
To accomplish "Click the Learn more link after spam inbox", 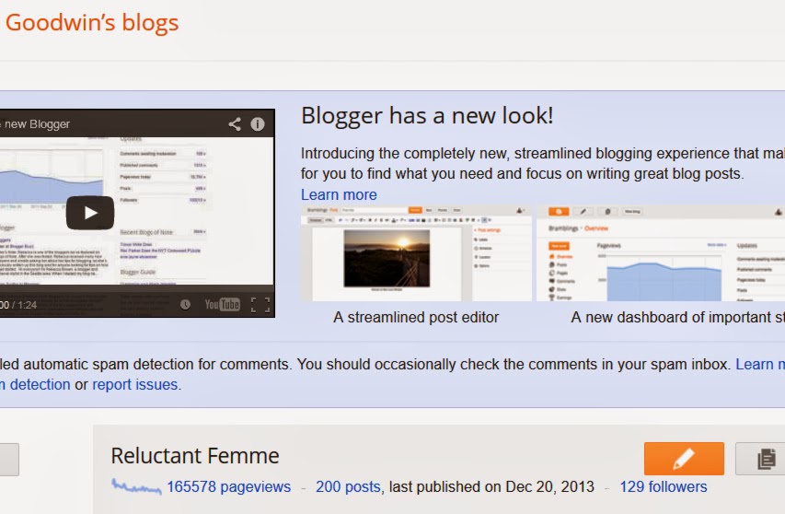I will coord(760,364).
